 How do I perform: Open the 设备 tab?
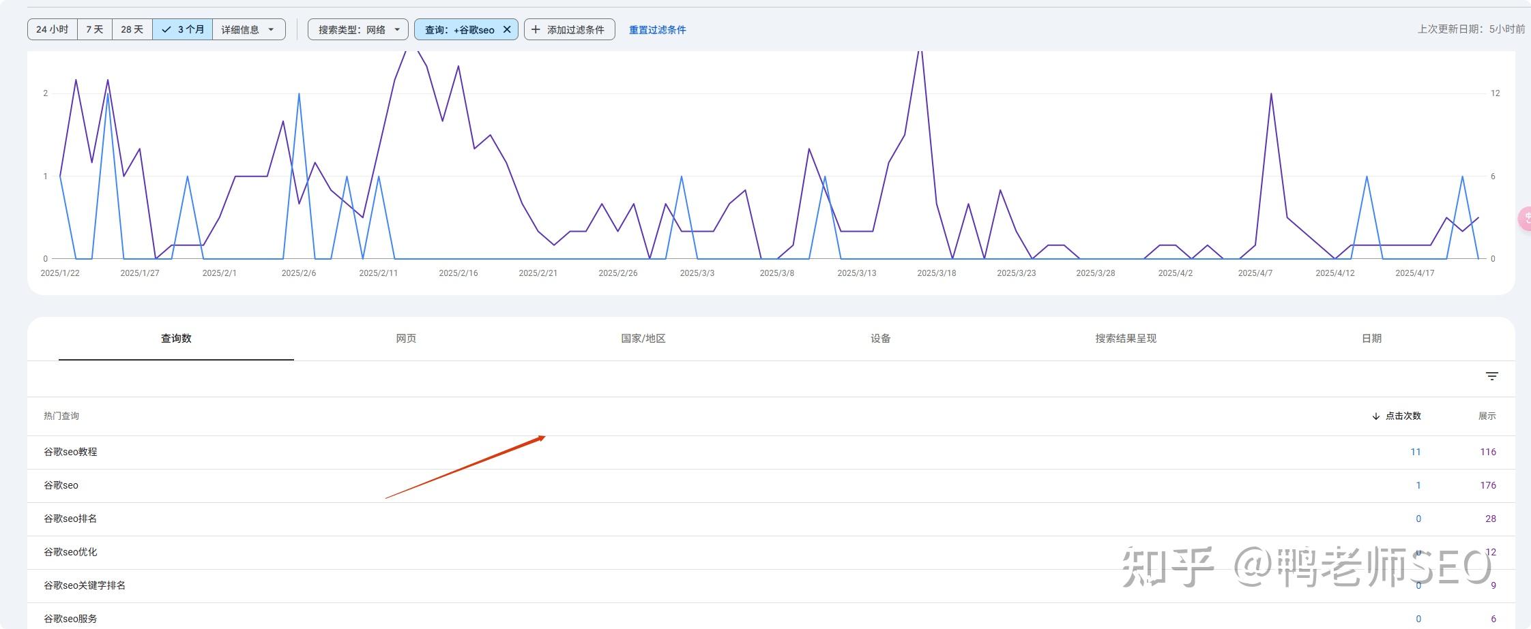(880, 339)
